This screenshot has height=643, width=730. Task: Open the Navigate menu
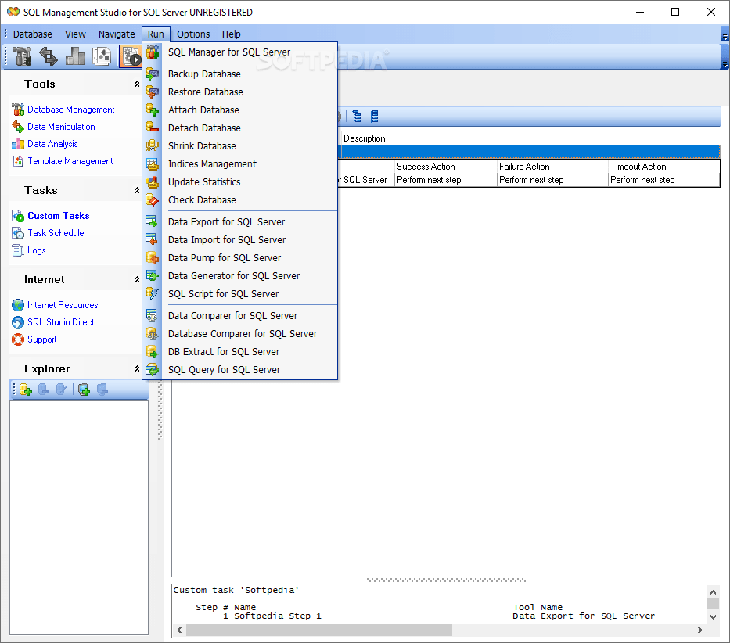pyautogui.click(x=117, y=34)
